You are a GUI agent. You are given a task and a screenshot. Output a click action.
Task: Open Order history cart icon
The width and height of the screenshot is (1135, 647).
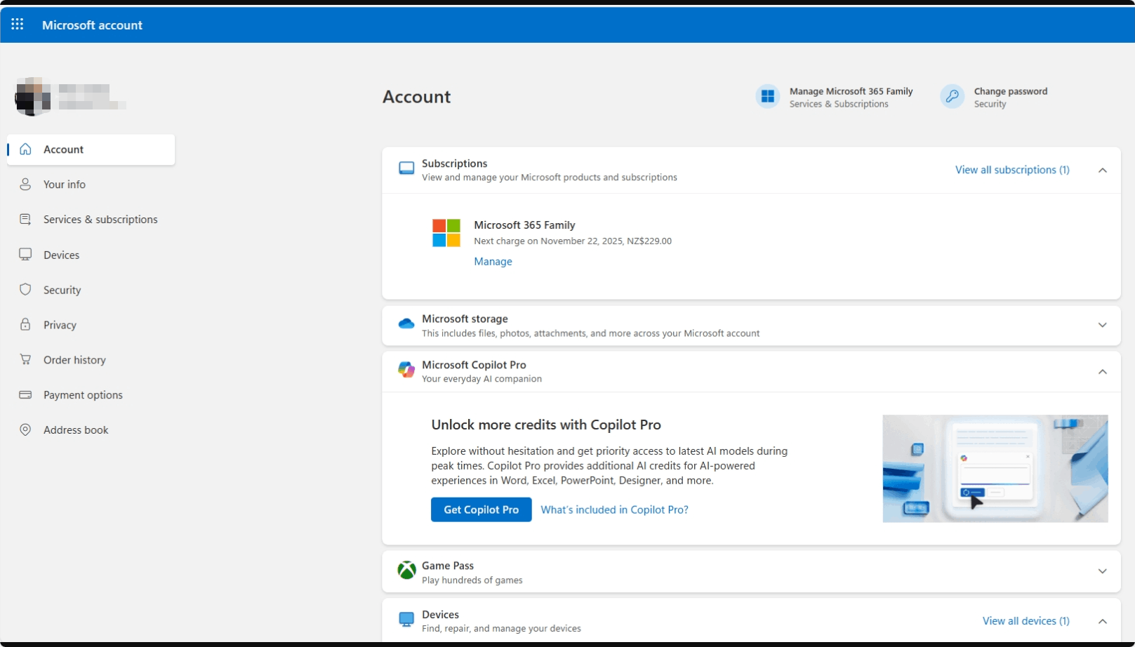pyautogui.click(x=25, y=359)
